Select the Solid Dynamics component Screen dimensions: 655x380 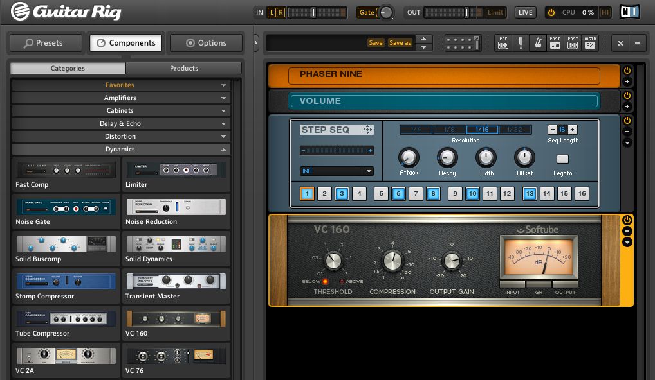tap(176, 249)
